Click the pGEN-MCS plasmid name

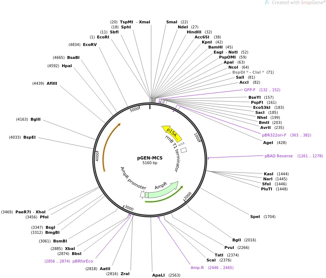click(x=150, y=158)
